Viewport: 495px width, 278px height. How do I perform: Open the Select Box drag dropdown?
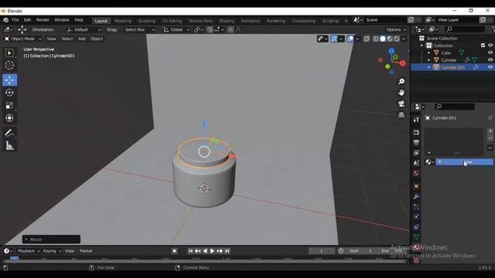(x=139, y=29)
